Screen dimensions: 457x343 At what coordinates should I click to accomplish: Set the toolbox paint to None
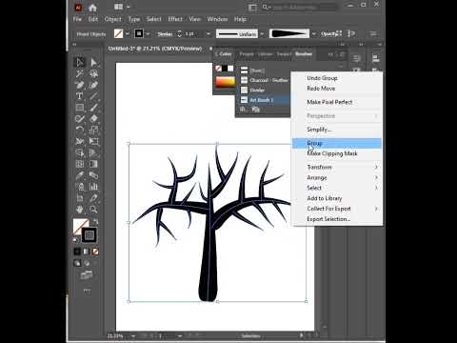point(95,252)
